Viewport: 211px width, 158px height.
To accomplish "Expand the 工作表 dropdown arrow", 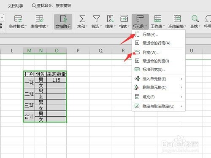I will (164, 26).
